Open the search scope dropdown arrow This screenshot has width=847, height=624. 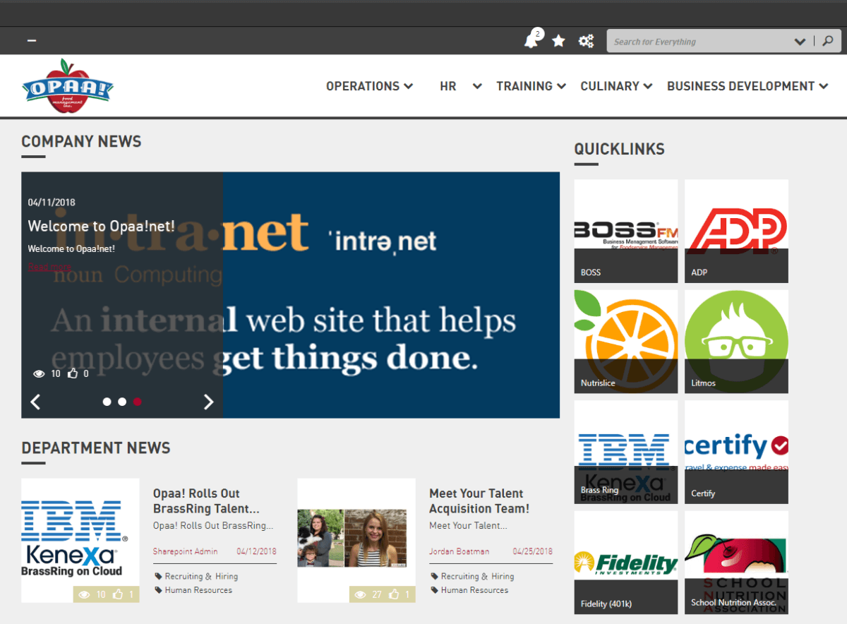point(800,40)
